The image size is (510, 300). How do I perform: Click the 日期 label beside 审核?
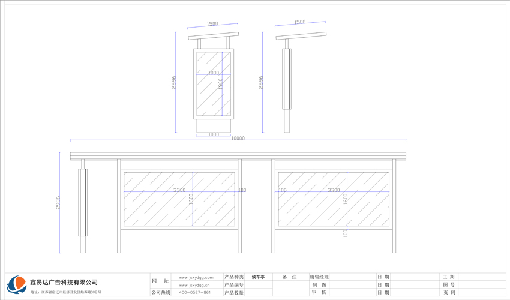click(383, 293)
